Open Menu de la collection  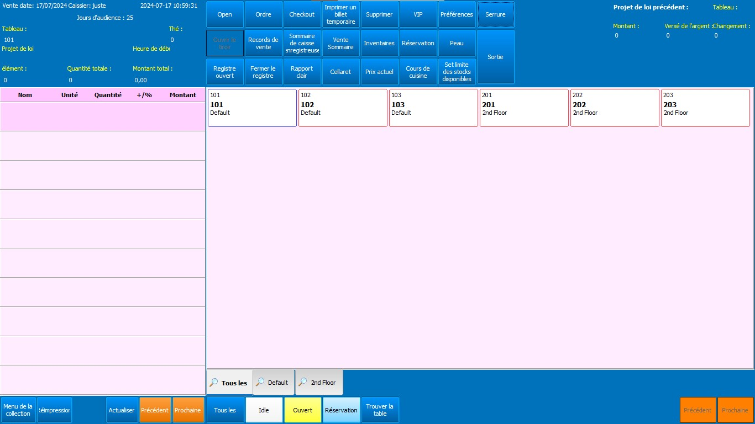point(18,410)
